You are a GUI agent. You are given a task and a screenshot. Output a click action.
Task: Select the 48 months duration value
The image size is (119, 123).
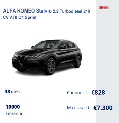[7, 91]
